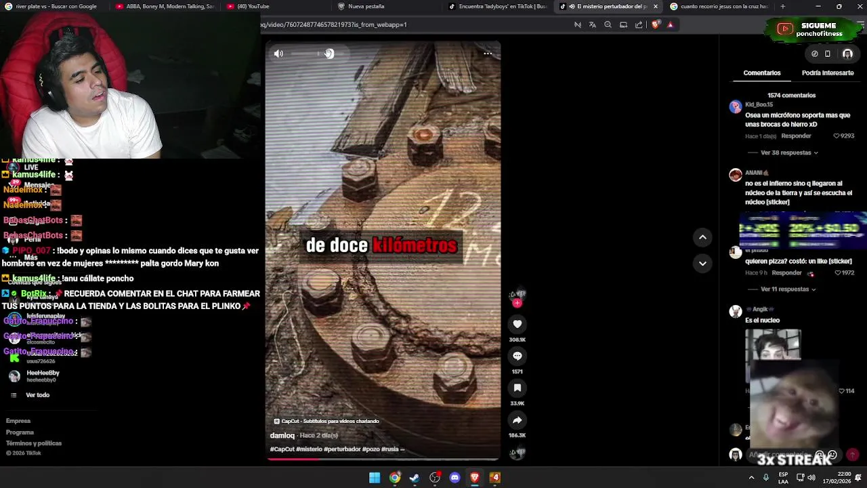Switch to the Podría interesarte tab

(828, 73)
